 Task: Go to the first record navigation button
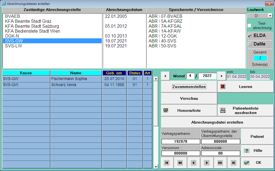click(167, 163)
